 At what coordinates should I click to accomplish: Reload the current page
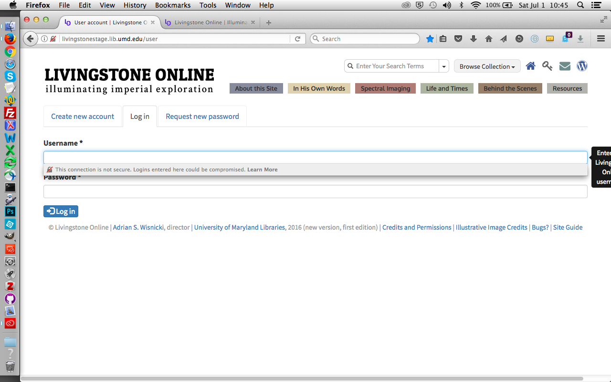297,39
